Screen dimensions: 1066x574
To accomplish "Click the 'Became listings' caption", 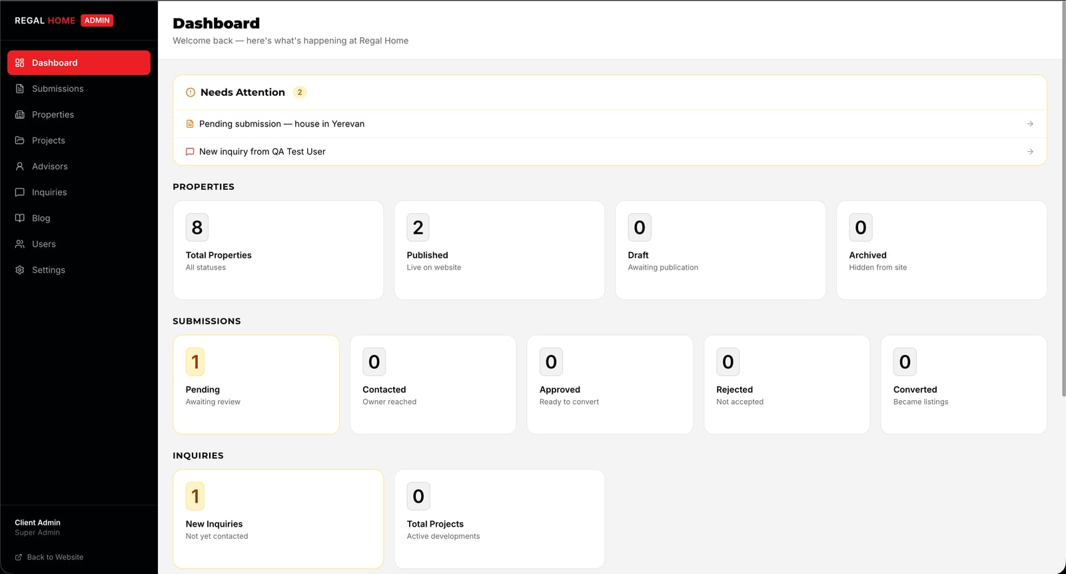I will (921, 402).
